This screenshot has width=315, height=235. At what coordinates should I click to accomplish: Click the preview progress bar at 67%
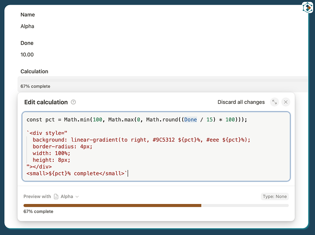pos(156,205)
